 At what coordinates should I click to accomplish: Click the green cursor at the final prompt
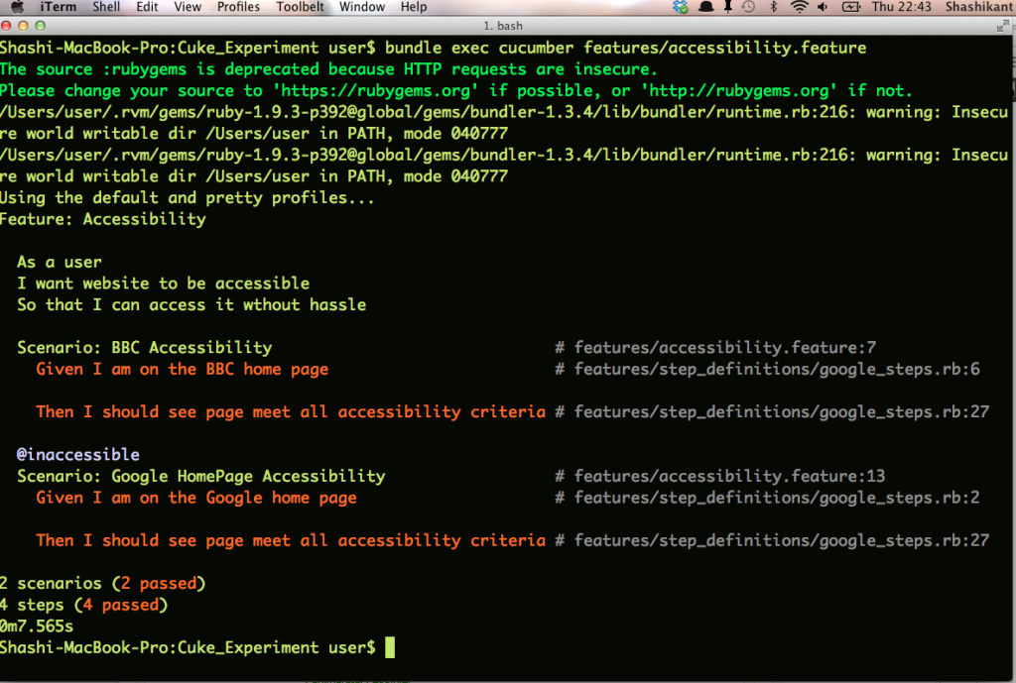tap(389, 647)
